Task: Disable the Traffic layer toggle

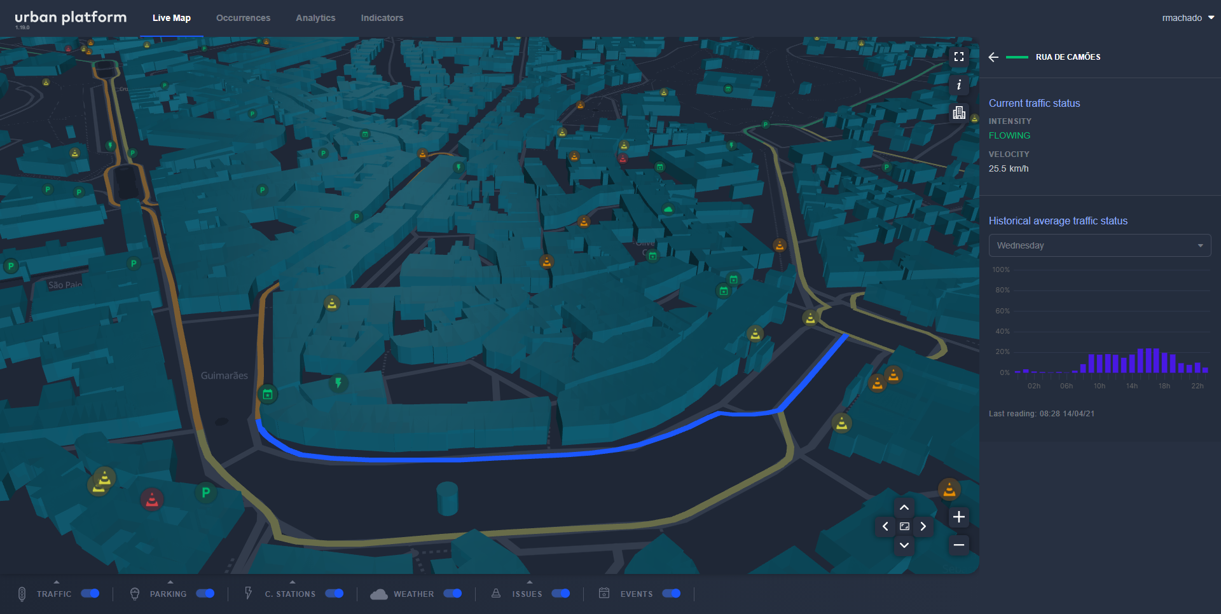Action: [90, 594]
